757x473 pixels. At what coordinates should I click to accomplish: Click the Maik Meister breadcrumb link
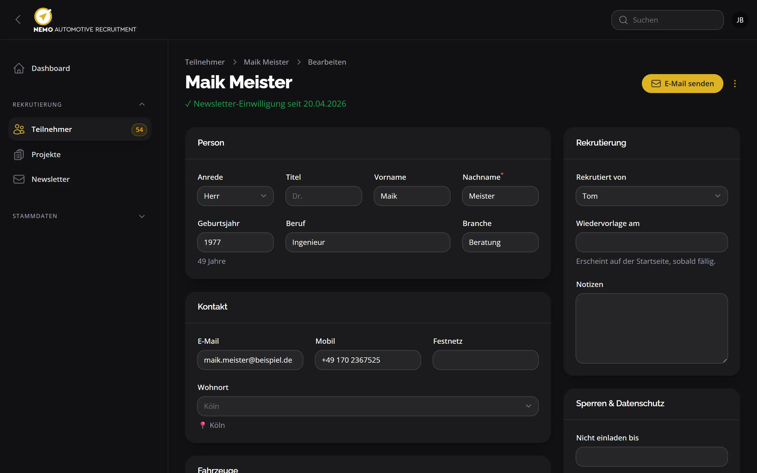click(x=266, y=62)
